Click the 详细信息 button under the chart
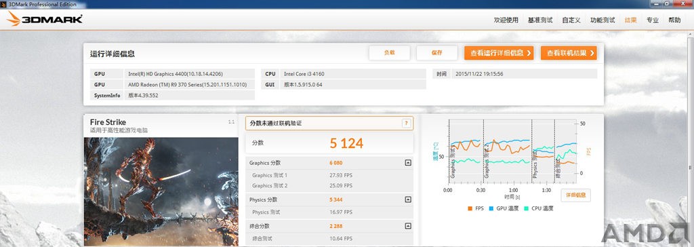The width and height of the screenshot is (694, 247). coord(575,195)
